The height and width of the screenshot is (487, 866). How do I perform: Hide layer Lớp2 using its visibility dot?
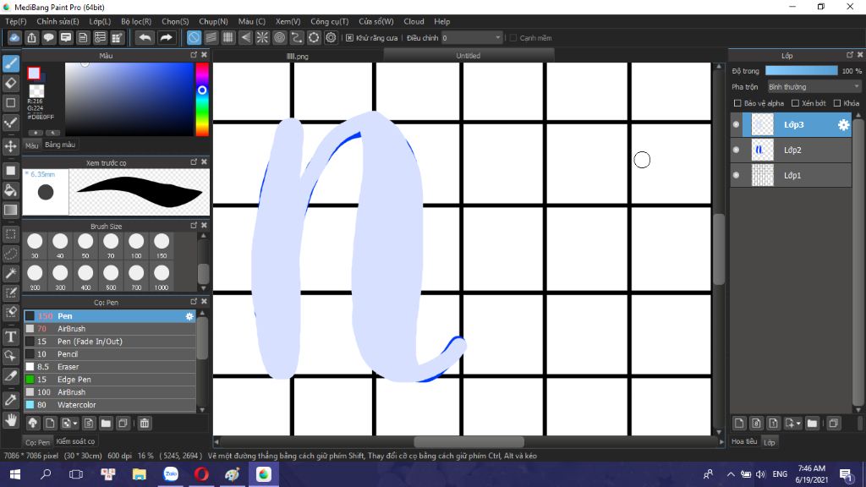point(737,150)
